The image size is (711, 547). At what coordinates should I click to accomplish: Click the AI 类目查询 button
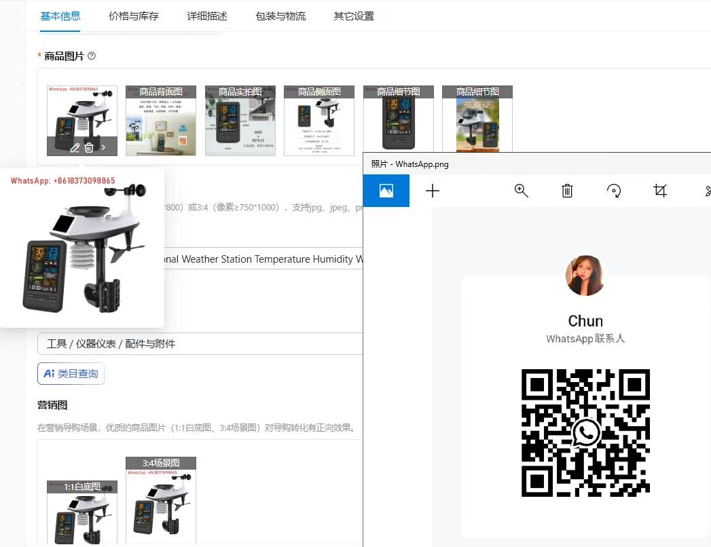(x=71, y=373)
